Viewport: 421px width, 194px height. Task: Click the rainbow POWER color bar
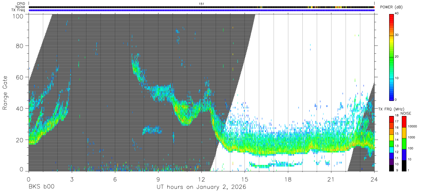[392, 57]
